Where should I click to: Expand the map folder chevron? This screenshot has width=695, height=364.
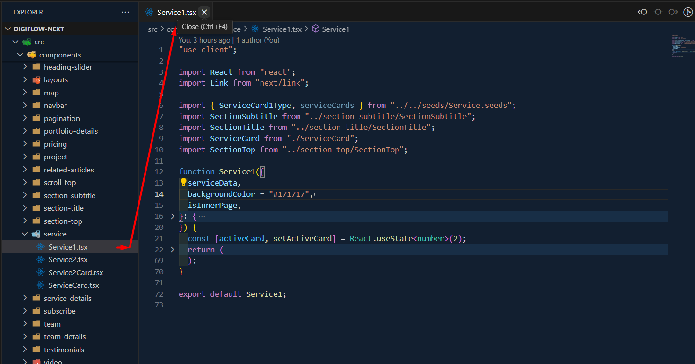point(25,93)
